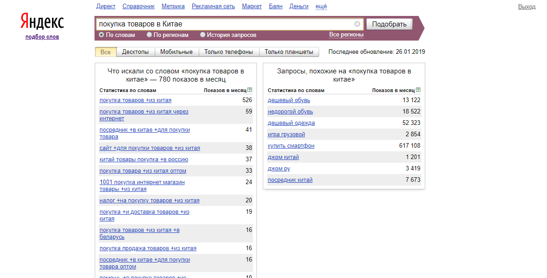Open query 'налог +на покупку товаров +из китая'
Screen dimensions: 547x278
(x=149, y=201)
